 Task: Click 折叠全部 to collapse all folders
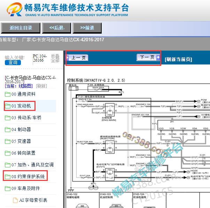pyautogui.click(x=55, y=58)
